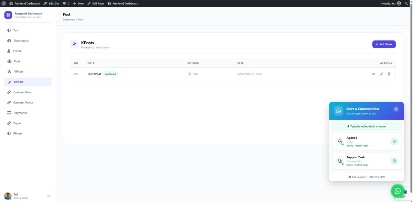Screen dimensions: 413x203
Task: Open Custom Menu in the sidebar
Action: click(x=28, y=92)
